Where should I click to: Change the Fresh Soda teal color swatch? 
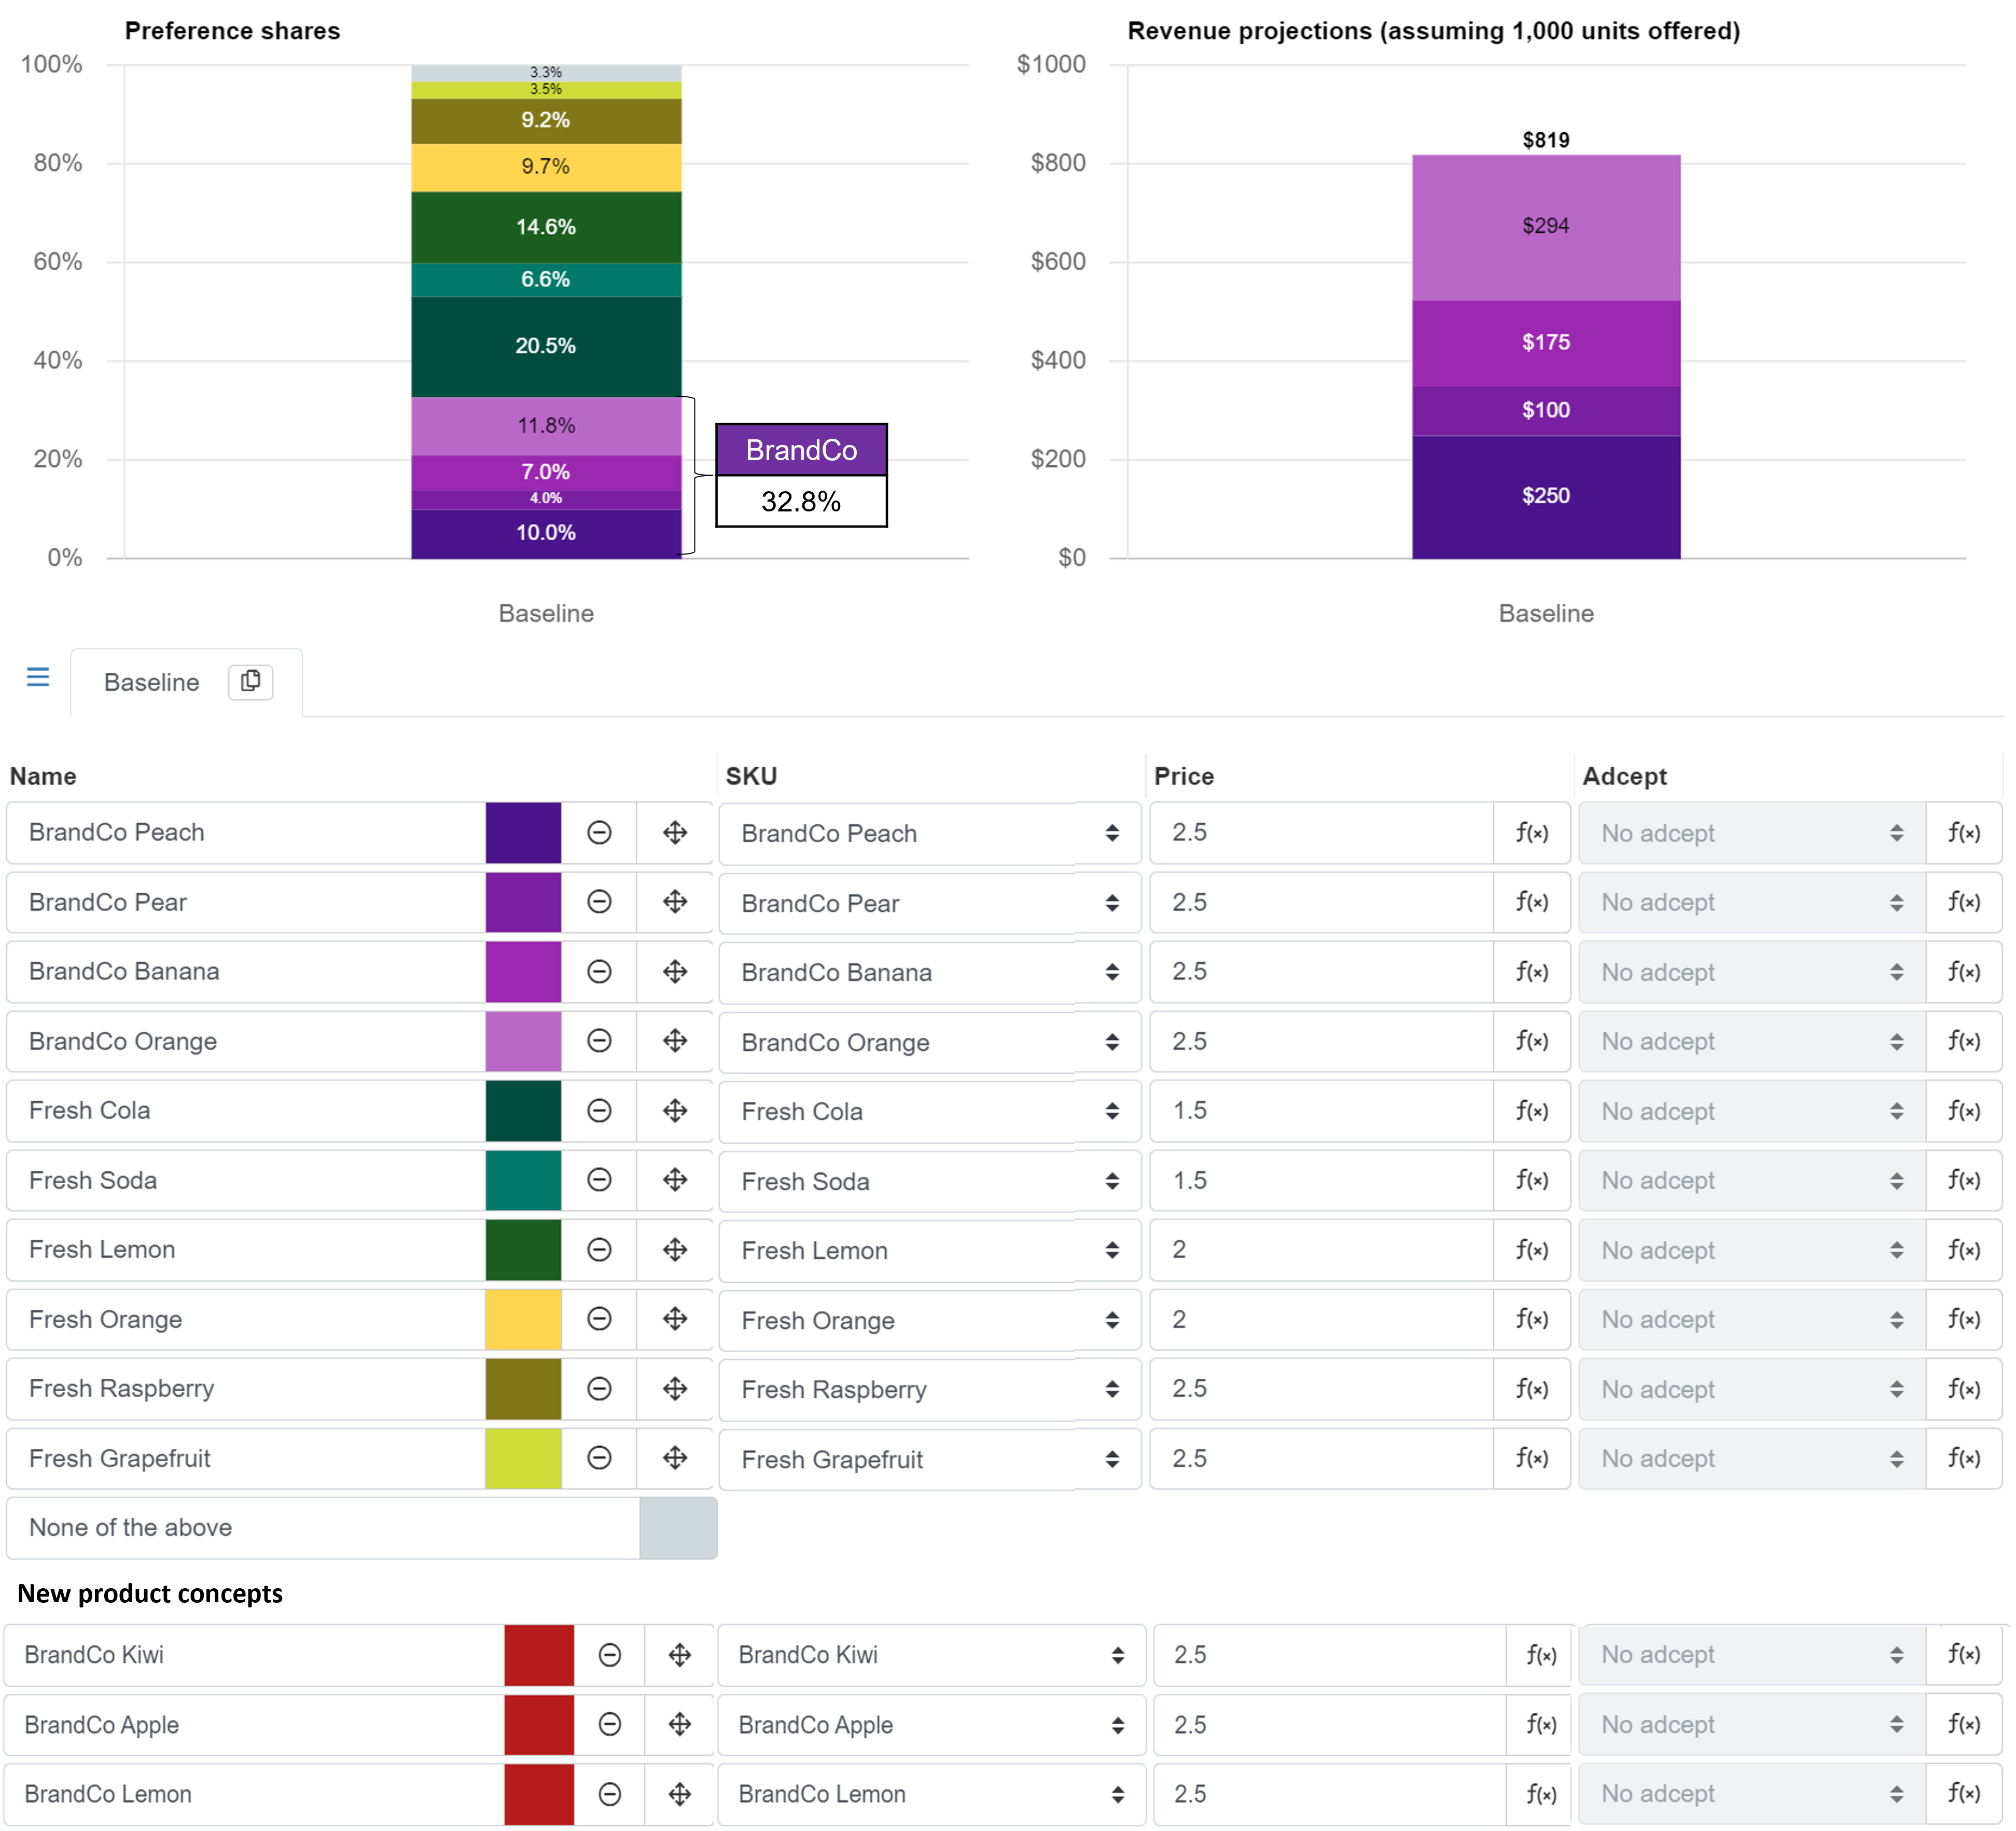tap(523, 1180)
